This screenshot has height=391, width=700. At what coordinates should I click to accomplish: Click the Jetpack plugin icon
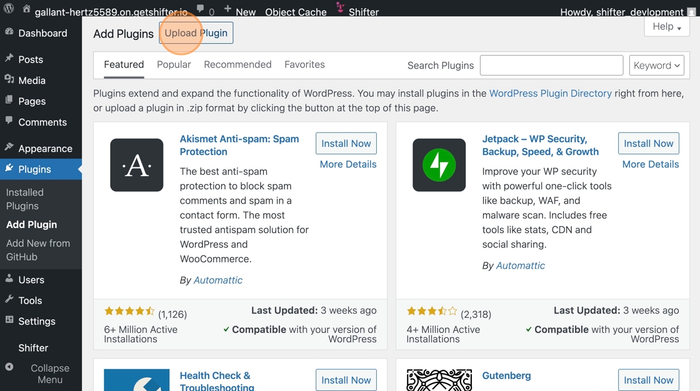439,165
